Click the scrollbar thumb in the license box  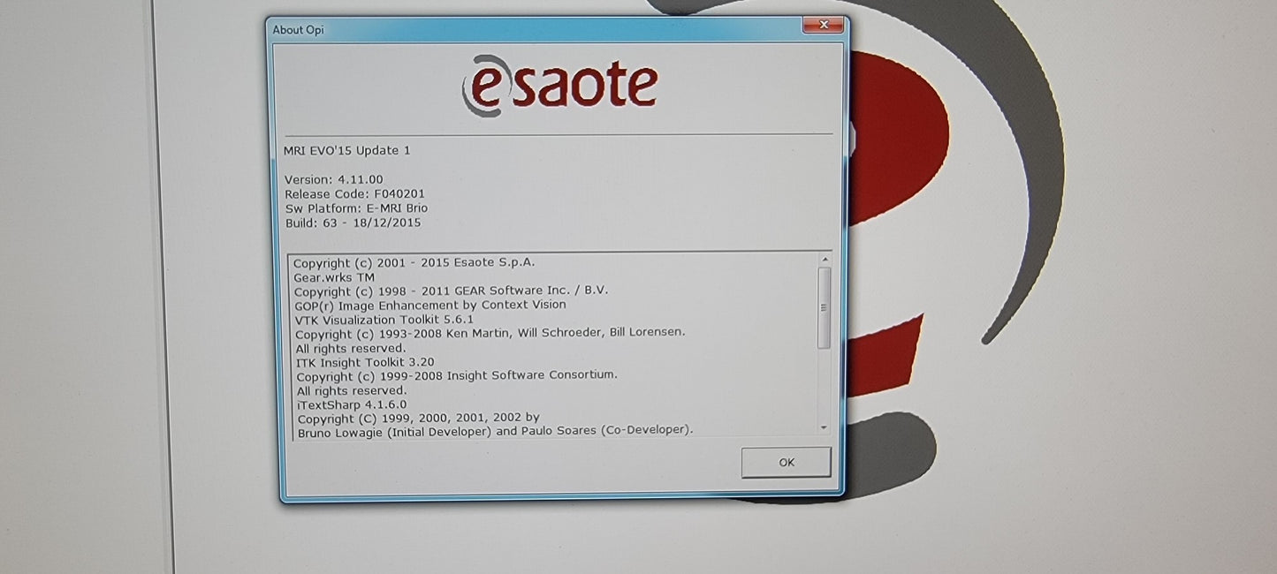[x=825, y=307]
